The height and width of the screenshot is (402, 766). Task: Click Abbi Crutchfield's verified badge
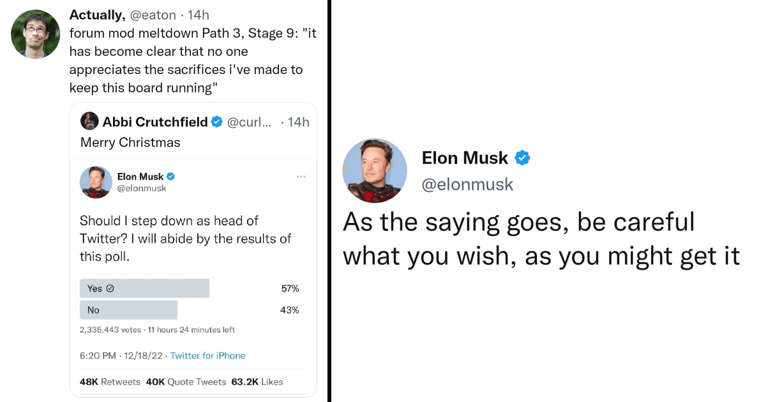tap(217, 122)
